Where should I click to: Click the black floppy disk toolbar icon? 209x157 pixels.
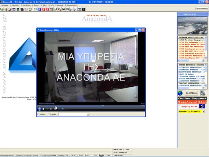(x=84, y=9)
